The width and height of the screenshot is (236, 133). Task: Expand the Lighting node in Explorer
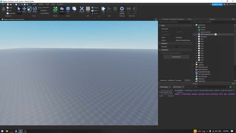point(194,65)
